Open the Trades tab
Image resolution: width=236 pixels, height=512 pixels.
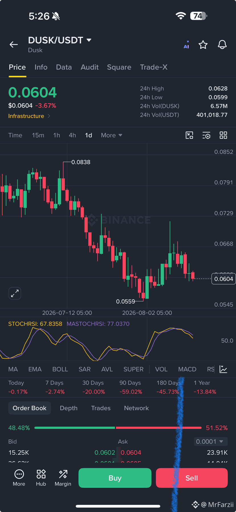(x=101, y=408)
